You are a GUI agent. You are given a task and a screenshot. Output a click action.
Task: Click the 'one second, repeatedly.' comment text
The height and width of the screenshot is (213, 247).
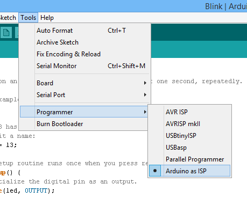pos(200,82)
